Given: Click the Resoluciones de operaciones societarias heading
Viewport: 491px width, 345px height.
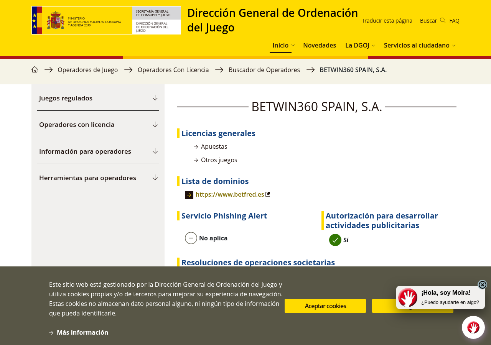Looking at the screenshot, I should 258,262.
